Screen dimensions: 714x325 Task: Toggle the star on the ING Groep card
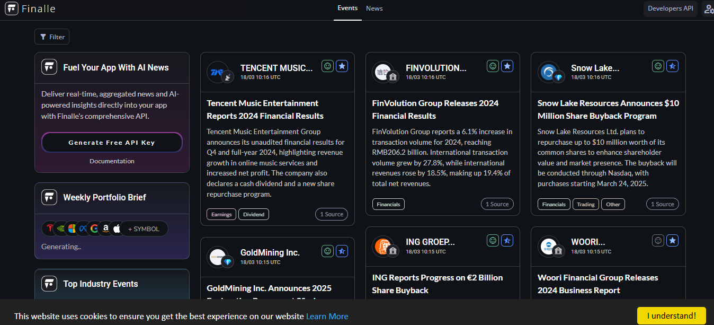pyautogui.click(x=507, y=241)
